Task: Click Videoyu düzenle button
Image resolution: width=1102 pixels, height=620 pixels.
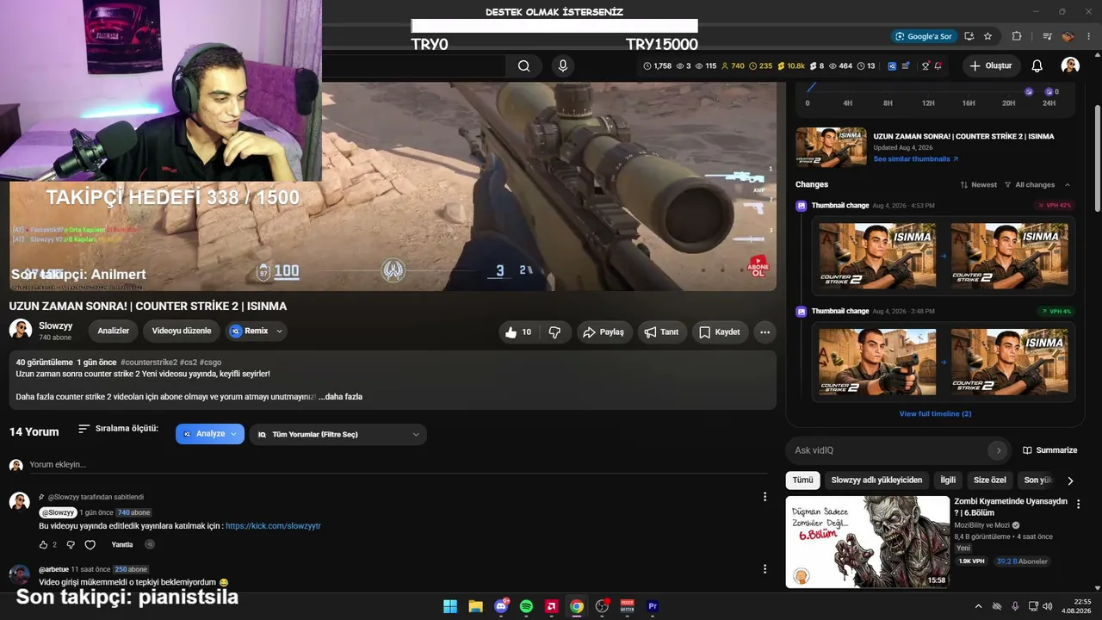Action: [182, 332]
